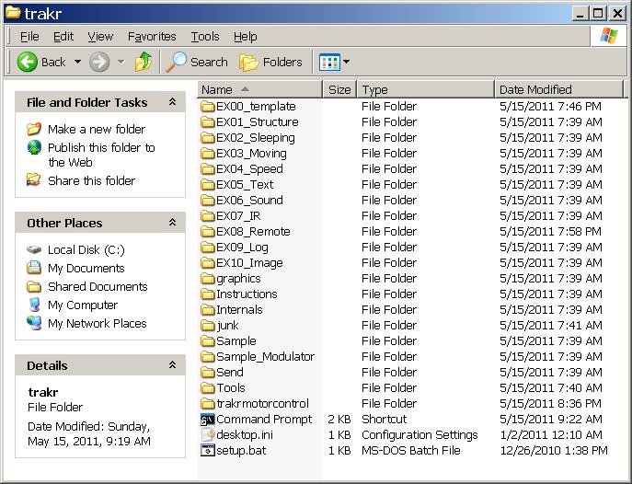Click the Local Disk drive icon
This screenshot has height=484, width=632.
(x=34, y=250)
